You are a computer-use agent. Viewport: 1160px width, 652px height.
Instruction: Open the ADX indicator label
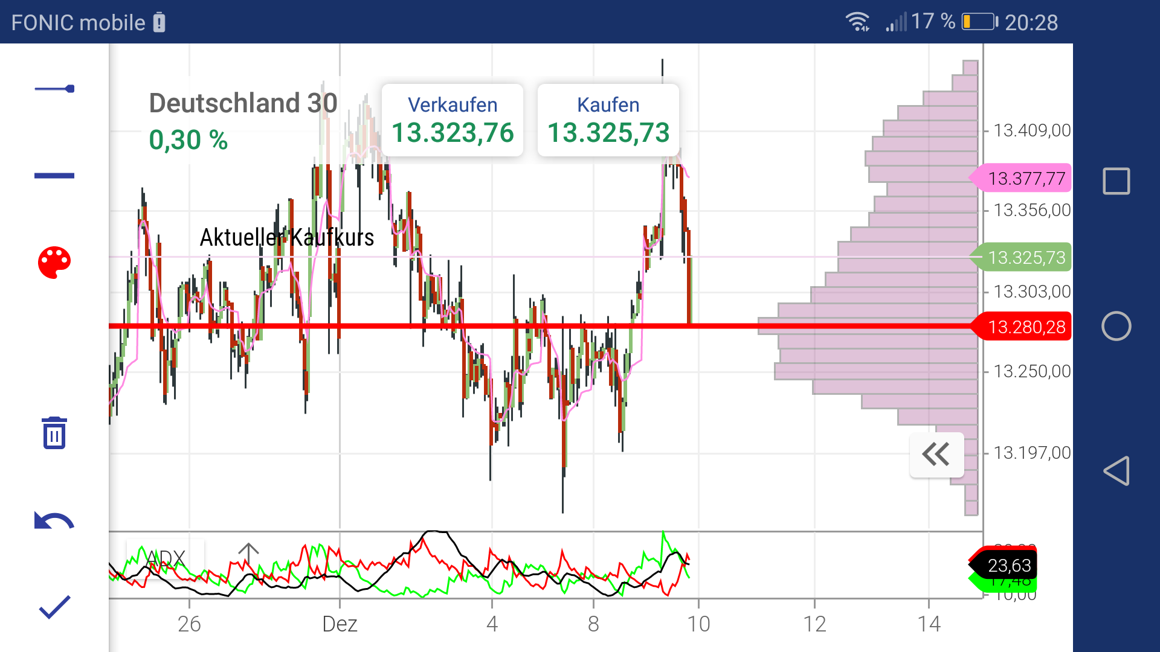click(166, 557)
